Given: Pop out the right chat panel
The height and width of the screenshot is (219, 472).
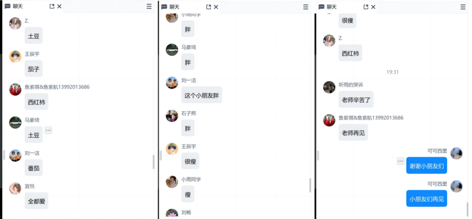Looking at the screenshot, I should pos(366,7).
